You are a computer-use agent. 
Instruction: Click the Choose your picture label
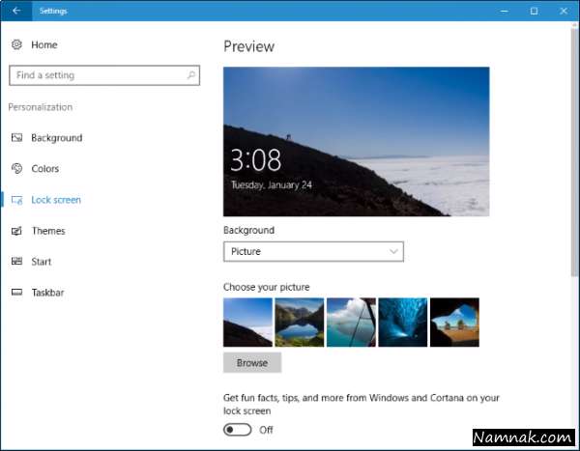[267, 287]
